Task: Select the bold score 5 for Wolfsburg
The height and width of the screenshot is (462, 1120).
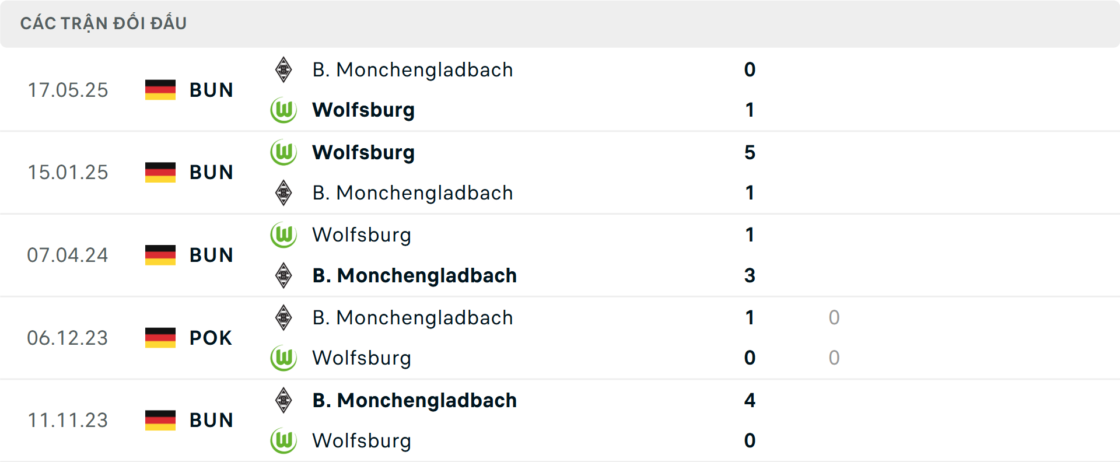Action: (750, 152)
